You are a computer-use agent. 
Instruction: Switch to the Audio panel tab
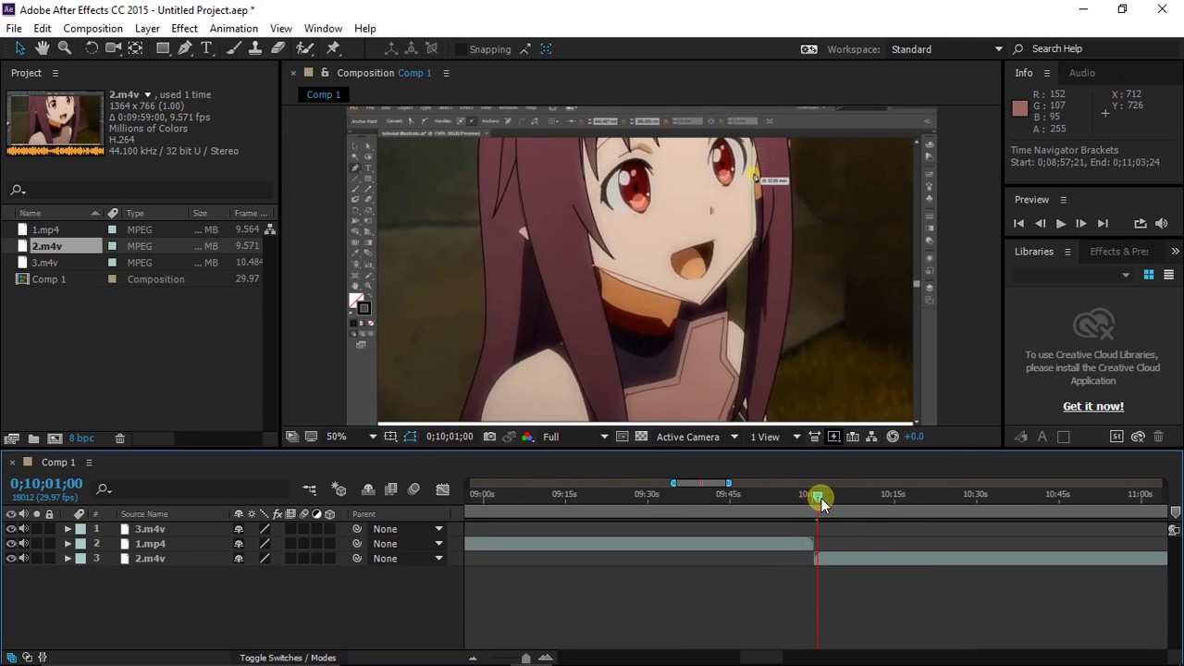click(x=1081, y=73)
